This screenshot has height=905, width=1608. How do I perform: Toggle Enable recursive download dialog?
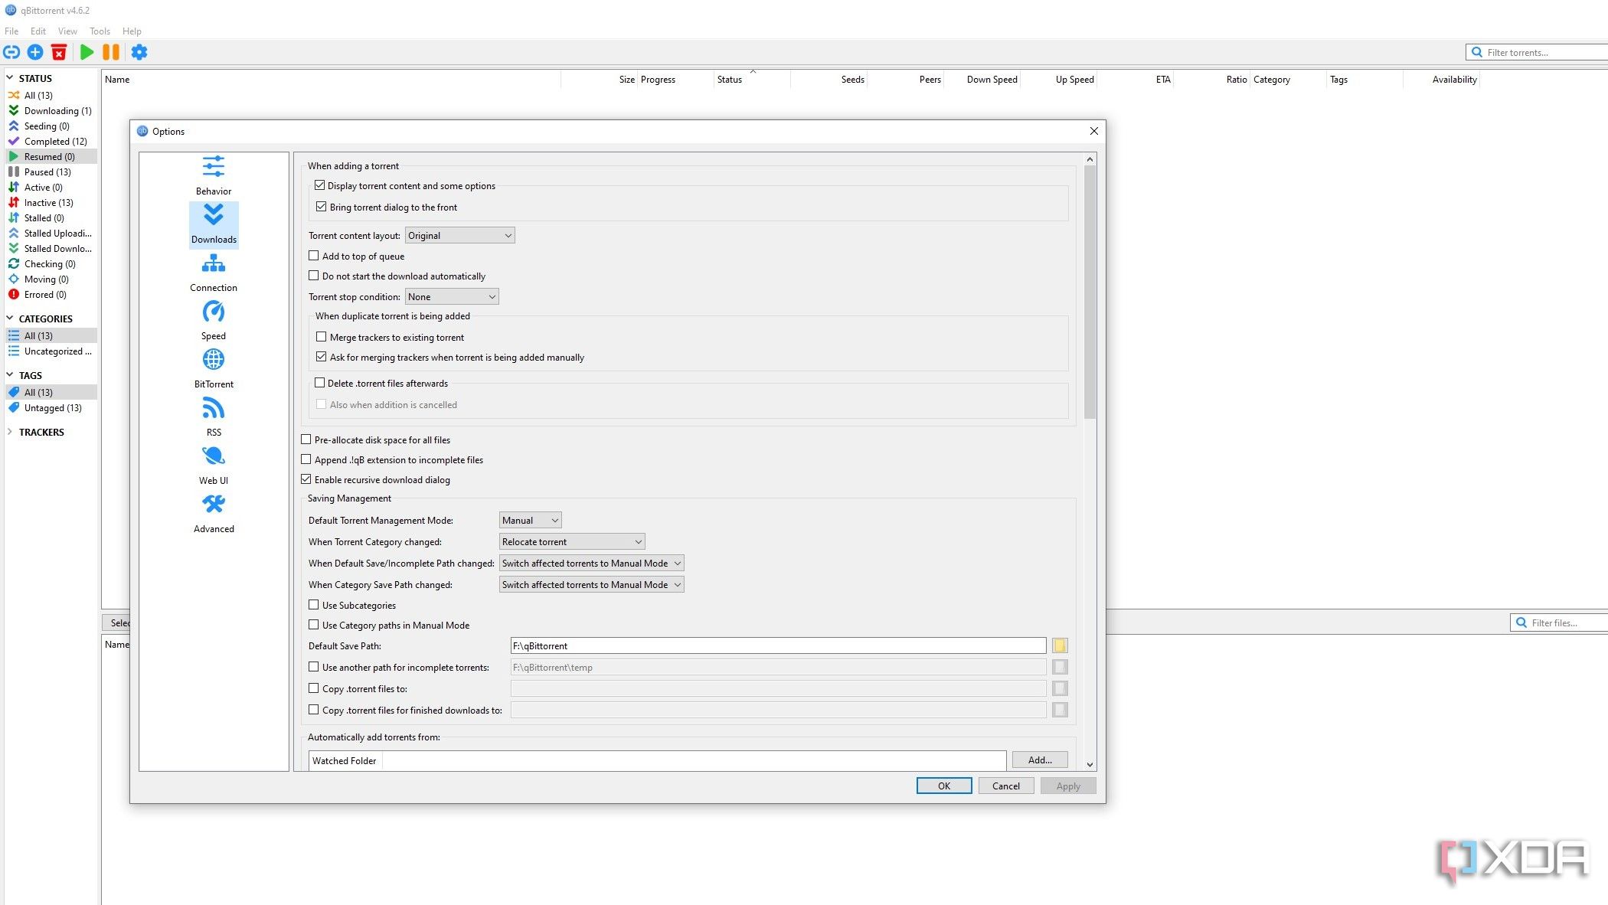coord(306,479)
